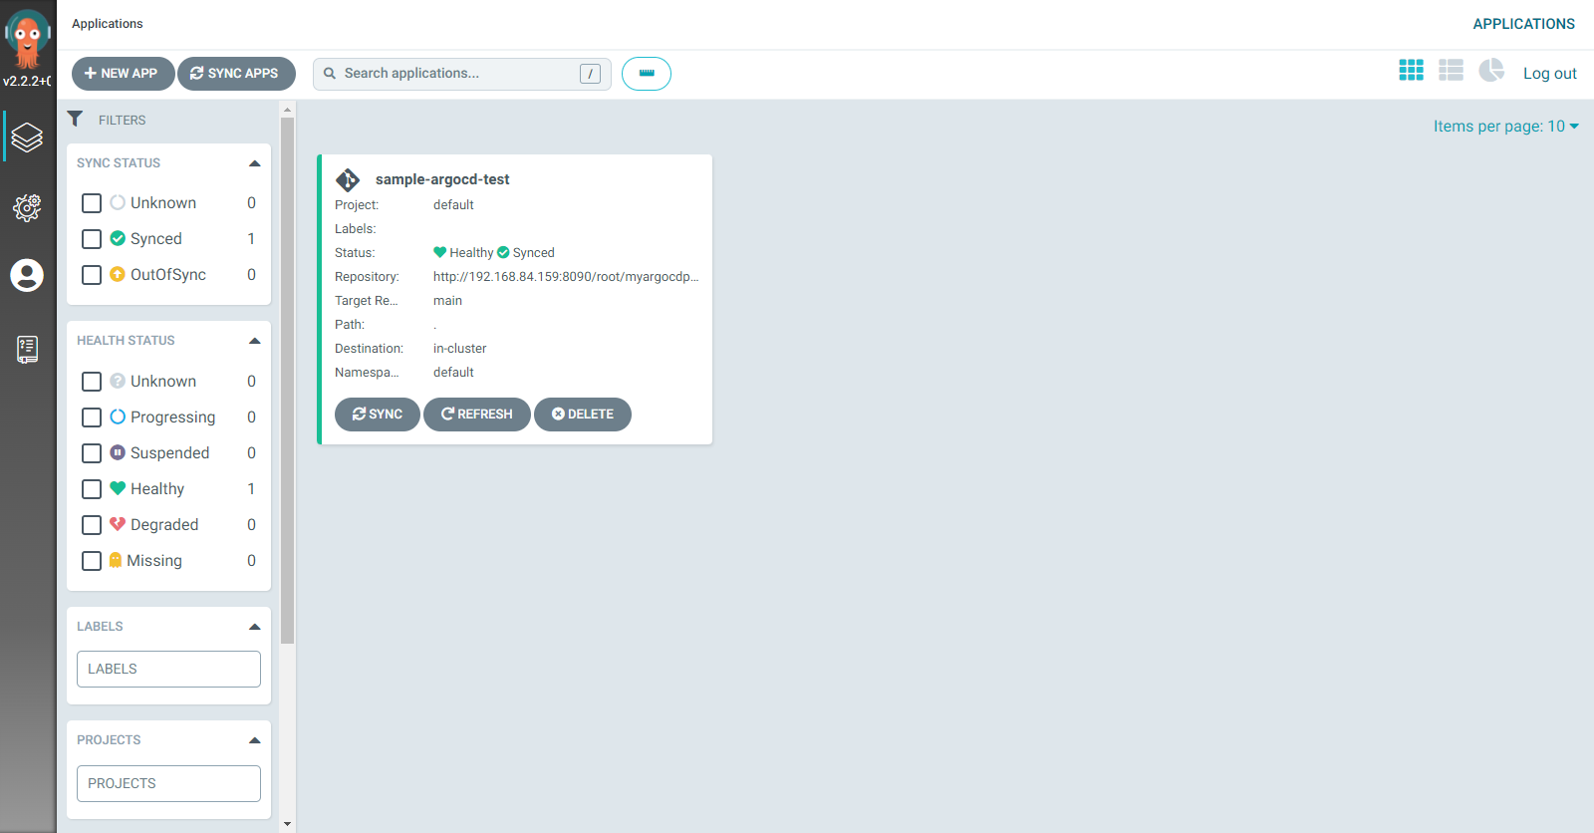
Task: Click the Synced filter label text
Action: click(x=156, y=239)
